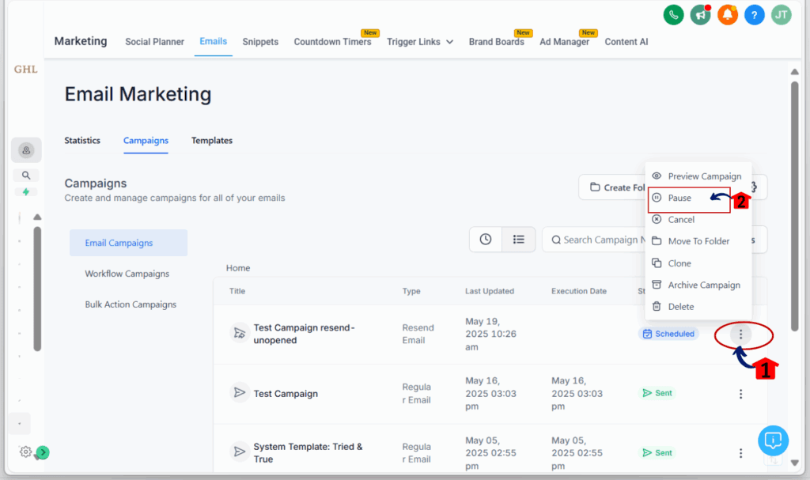Viewport: 810px width, 480px height.
Task: Expand options menu for System Template row
Action: [740, 452]
